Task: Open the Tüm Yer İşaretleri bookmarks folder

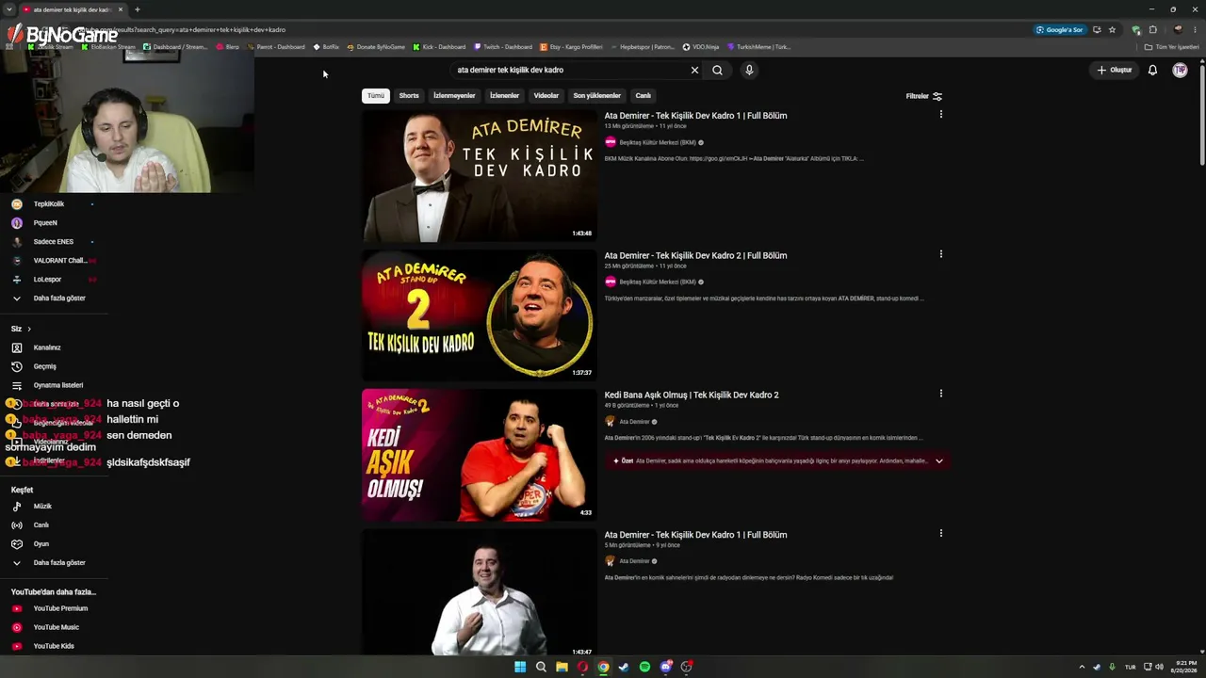Action: [1171, 47]
